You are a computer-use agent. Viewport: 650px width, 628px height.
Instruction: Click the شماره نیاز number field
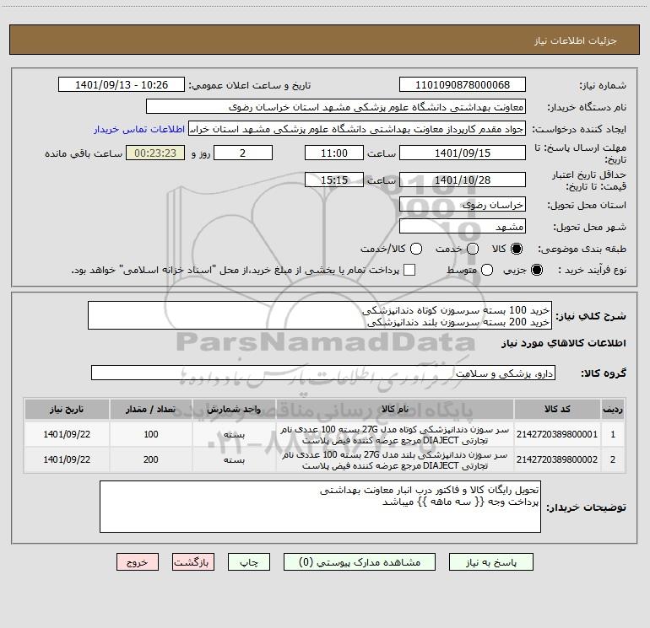[x=463, y=85]
